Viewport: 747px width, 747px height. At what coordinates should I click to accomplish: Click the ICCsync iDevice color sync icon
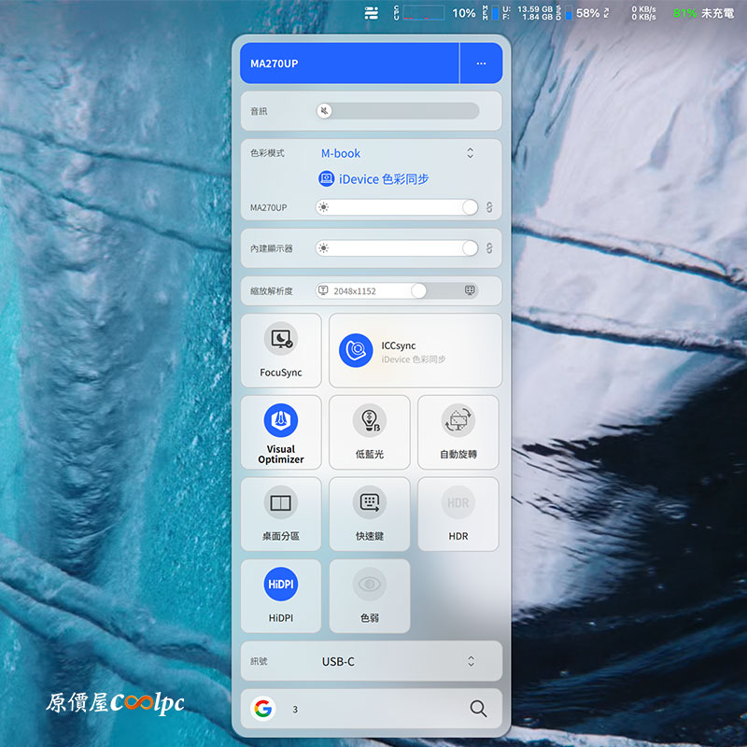pos(356,350)
